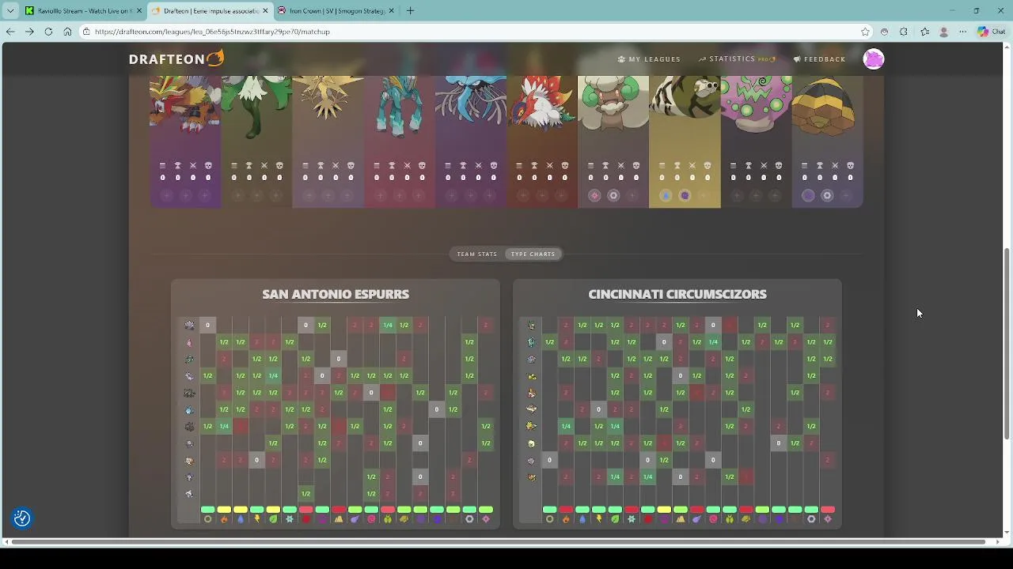Open the browser Chat sidebar button
This screenshot has height=569, width=1013.
coord(991,32)
